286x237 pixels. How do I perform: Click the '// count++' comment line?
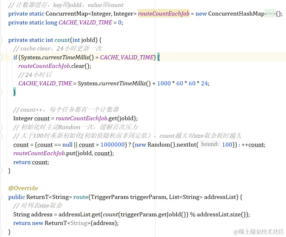coord(66,110)
